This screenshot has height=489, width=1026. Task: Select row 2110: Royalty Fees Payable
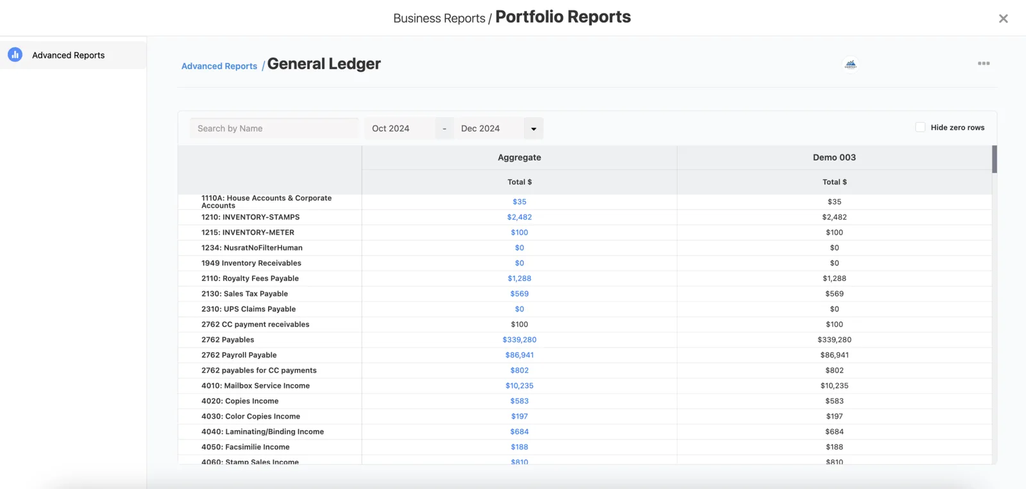[x=250, y=278]
